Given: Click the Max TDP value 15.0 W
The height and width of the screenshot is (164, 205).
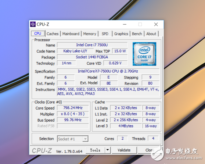Looking at the screenshot, I should [x=120, y=51].
